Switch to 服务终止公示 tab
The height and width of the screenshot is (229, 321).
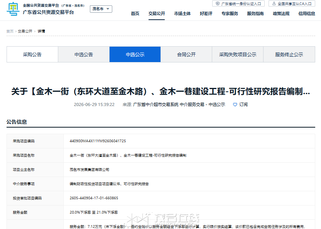[289, 54]
